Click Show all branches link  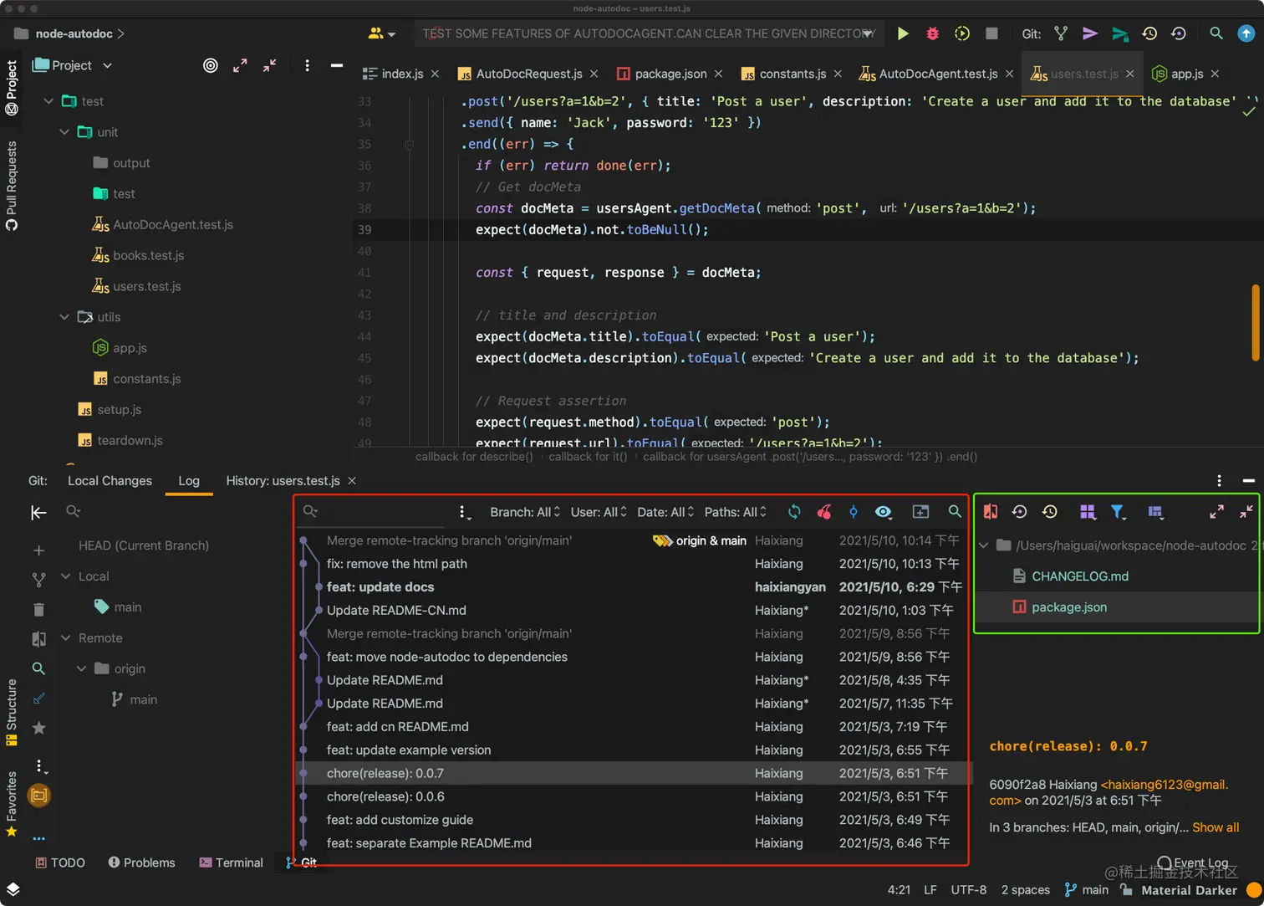point(1216,827)
